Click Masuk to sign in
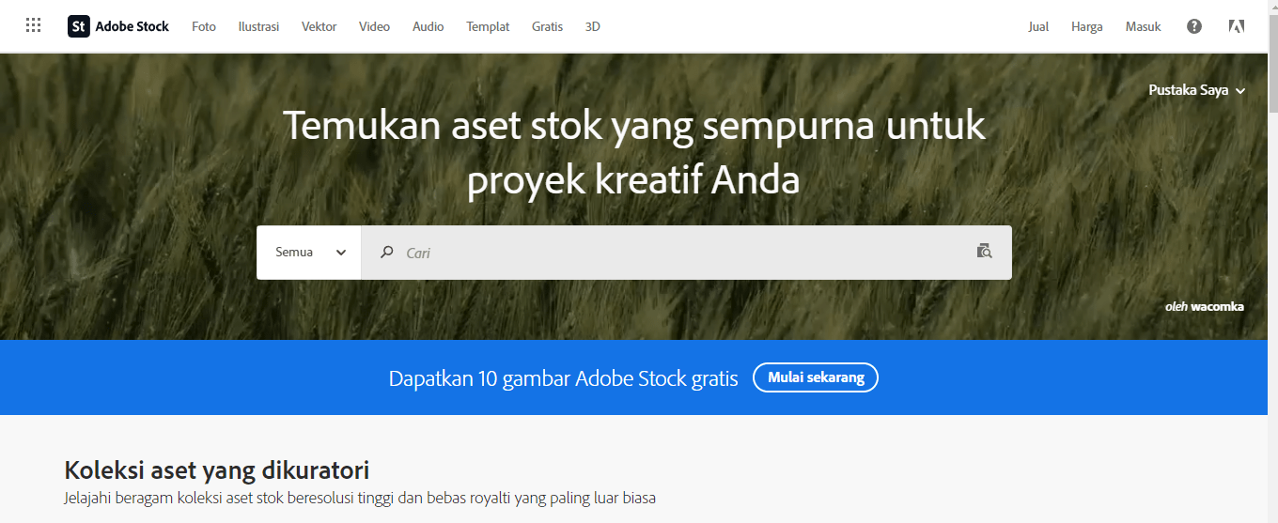Image resolution: width=1278 pixels, height=523 pixels. [x=1143, y=26]
